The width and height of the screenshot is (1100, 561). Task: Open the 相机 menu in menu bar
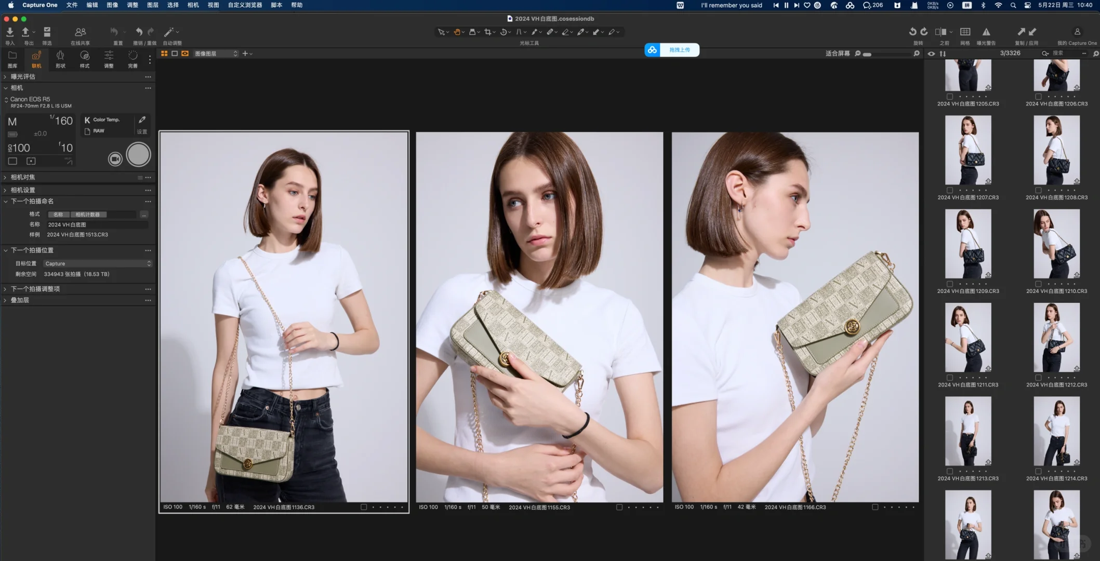pos(193,5)
